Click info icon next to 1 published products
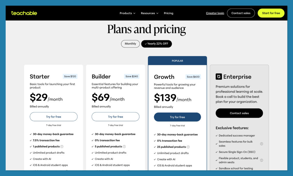The height and width of the screenshot is (176, 293). [x=62, y=147]
